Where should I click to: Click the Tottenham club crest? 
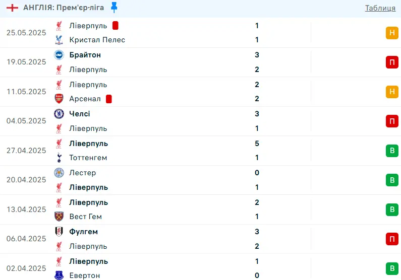(59, 158)
